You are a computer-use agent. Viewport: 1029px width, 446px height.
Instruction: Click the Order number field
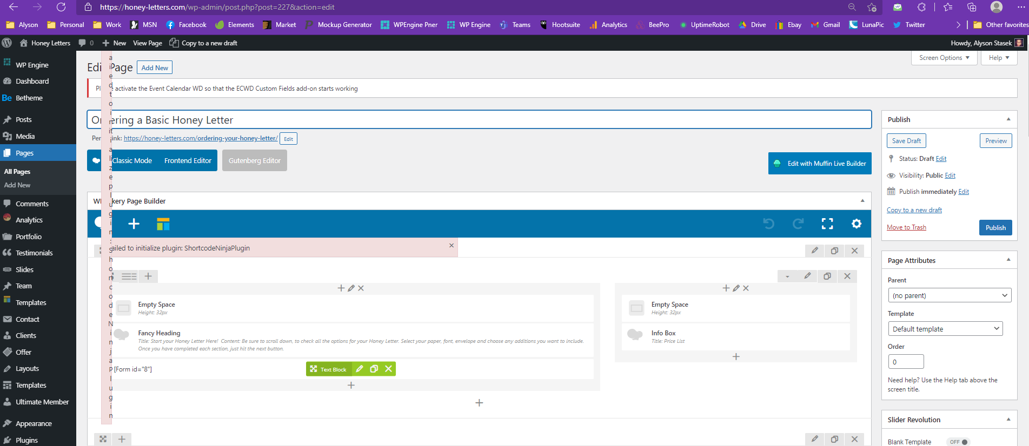(906, 362)
